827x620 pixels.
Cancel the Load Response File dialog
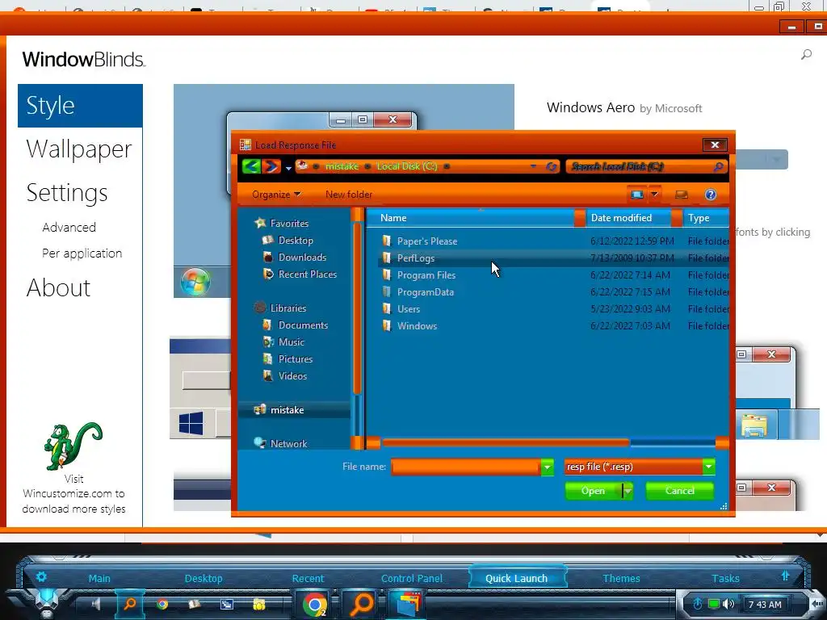pyautogui.click(x=679, y=491)
